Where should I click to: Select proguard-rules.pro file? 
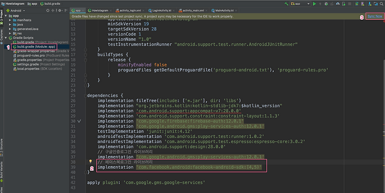point(41,56)
